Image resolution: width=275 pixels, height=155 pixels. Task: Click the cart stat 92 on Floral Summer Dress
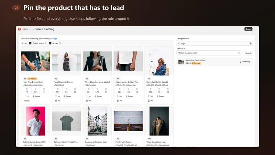[66, 91]
